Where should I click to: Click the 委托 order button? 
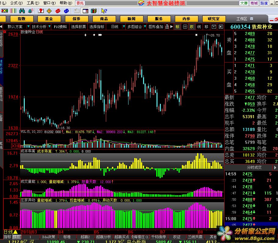(80, 3)
